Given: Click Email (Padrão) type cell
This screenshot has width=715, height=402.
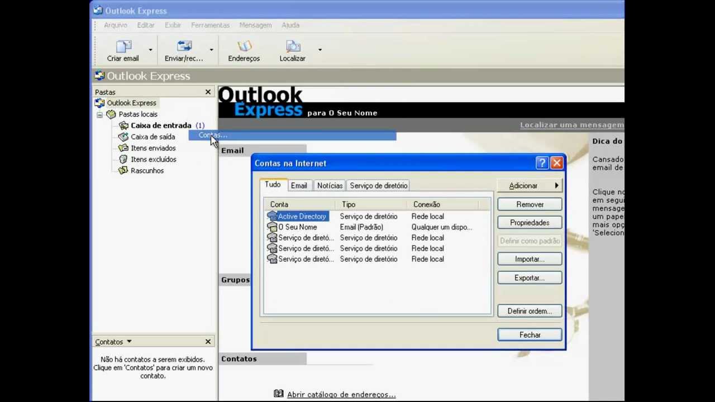Looking at the screenshot, I should tap(361, 227).
